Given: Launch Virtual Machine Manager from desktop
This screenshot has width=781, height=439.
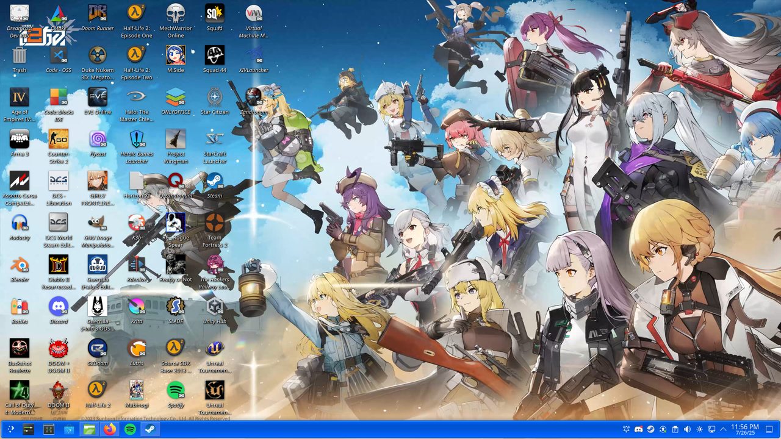Looking at the screenshot, I should [x=254, y=13].
